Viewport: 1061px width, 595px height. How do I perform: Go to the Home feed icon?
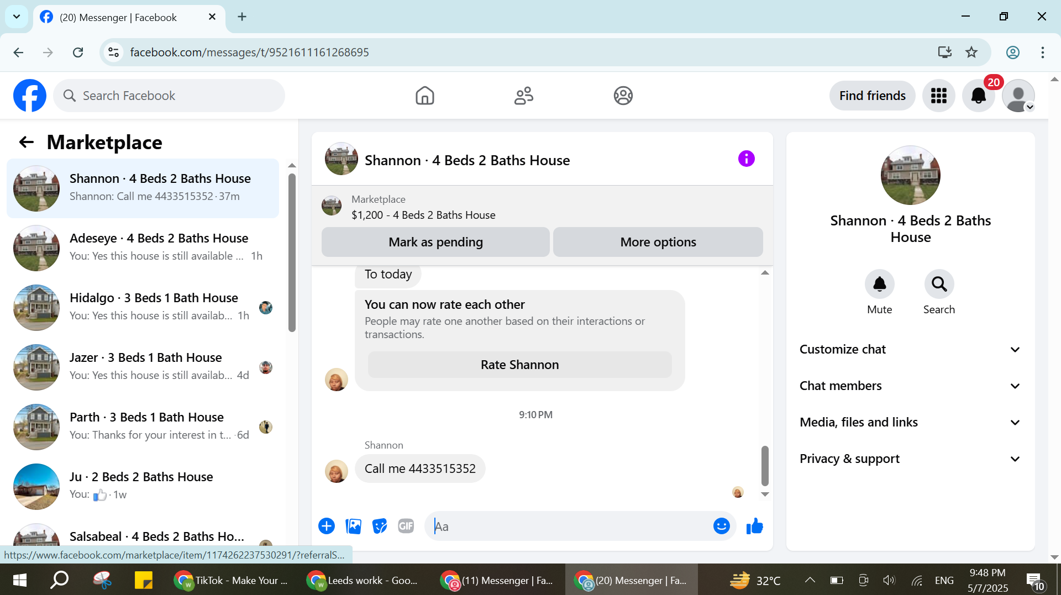tap(424, 96)
